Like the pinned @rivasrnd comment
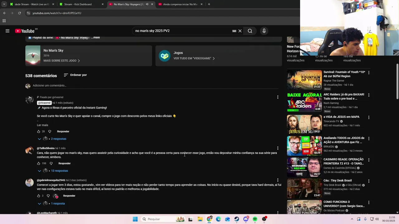 tap(39, 131)
